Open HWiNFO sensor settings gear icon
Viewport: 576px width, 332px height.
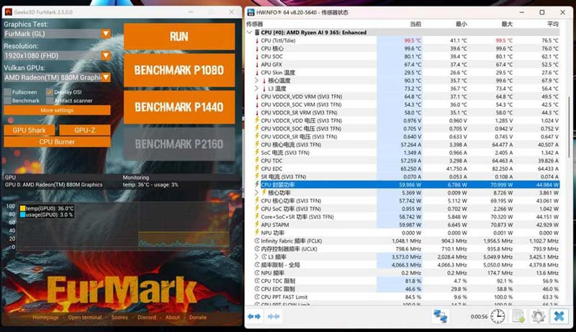click(538, 316)
